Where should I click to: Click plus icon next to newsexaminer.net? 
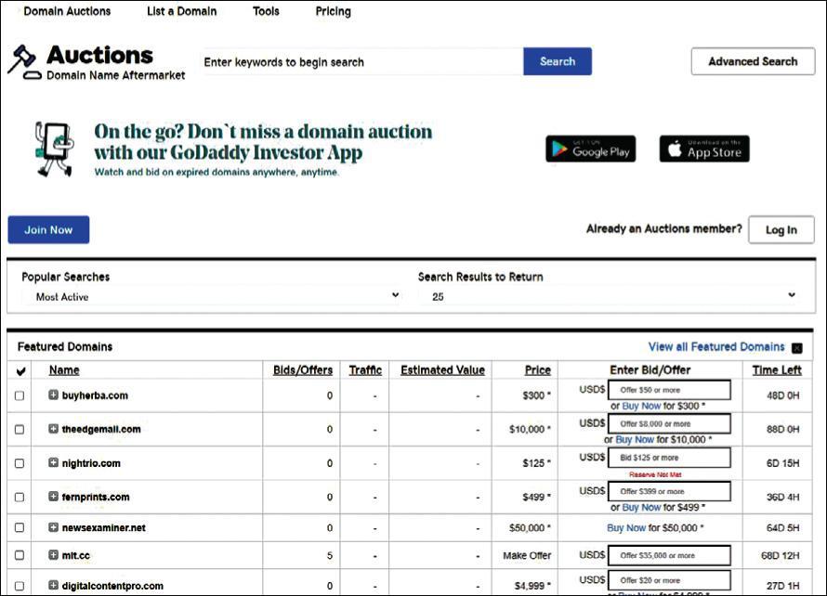pyautogui.click(x=54, y=527)
